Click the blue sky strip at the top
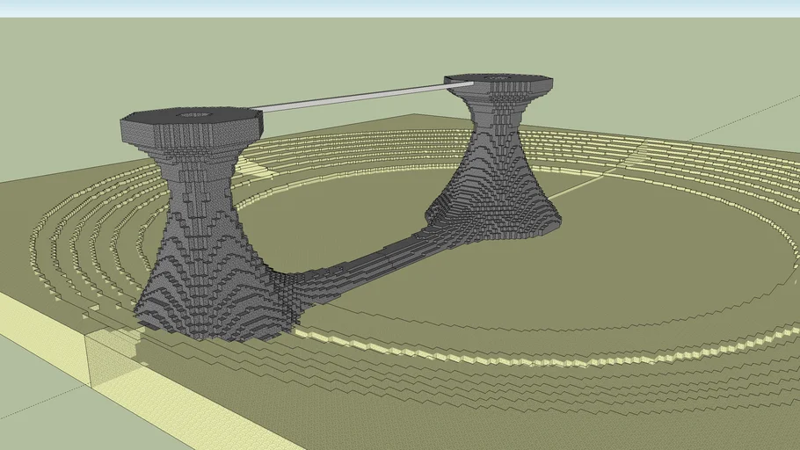 400,8
